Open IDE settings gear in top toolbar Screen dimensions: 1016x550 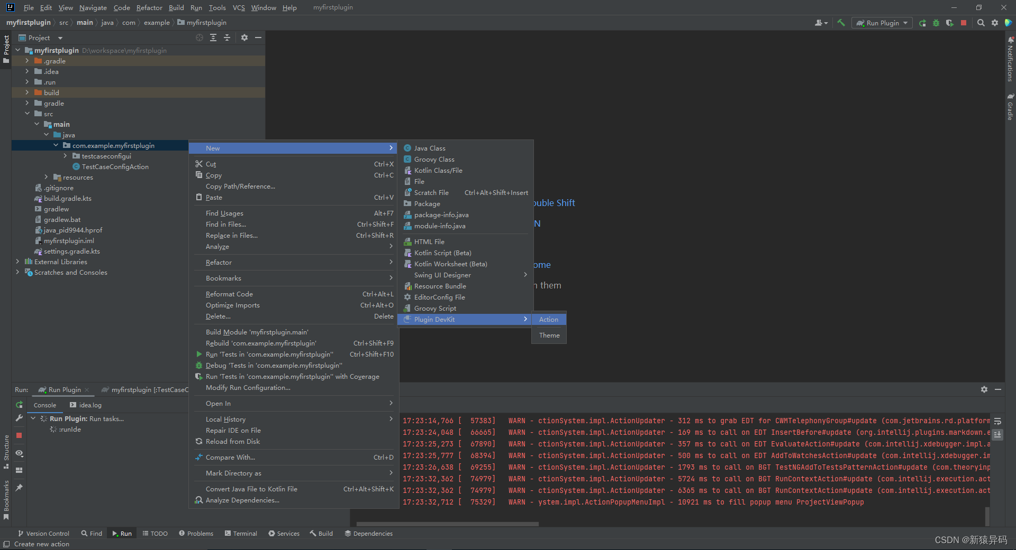(995, 23)
